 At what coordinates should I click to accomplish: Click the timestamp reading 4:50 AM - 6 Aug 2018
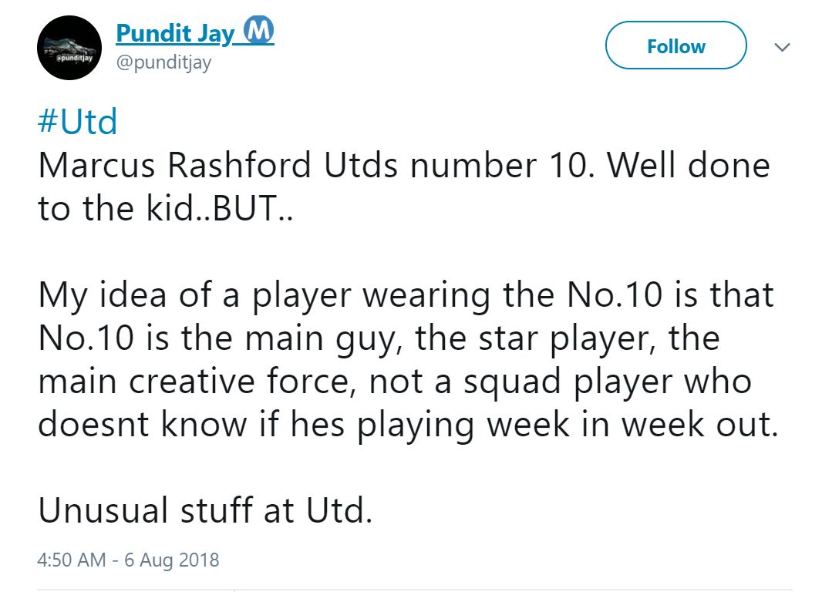(128, 560)
